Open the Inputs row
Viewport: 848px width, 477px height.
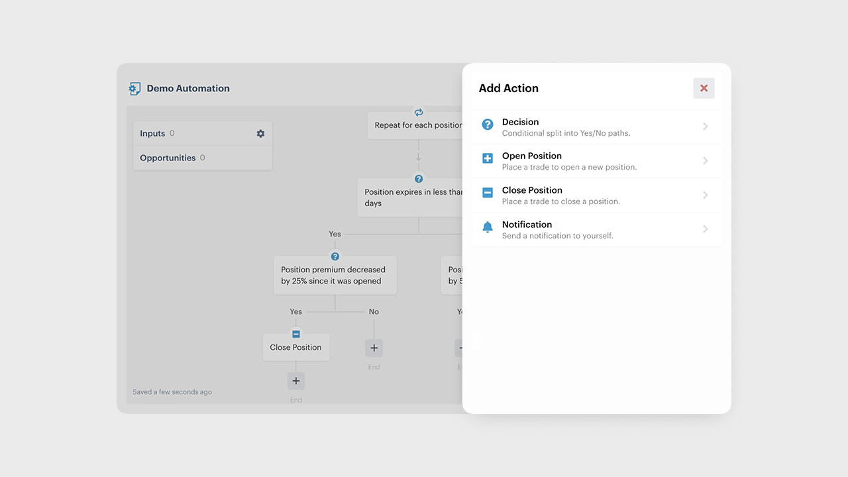202,133
